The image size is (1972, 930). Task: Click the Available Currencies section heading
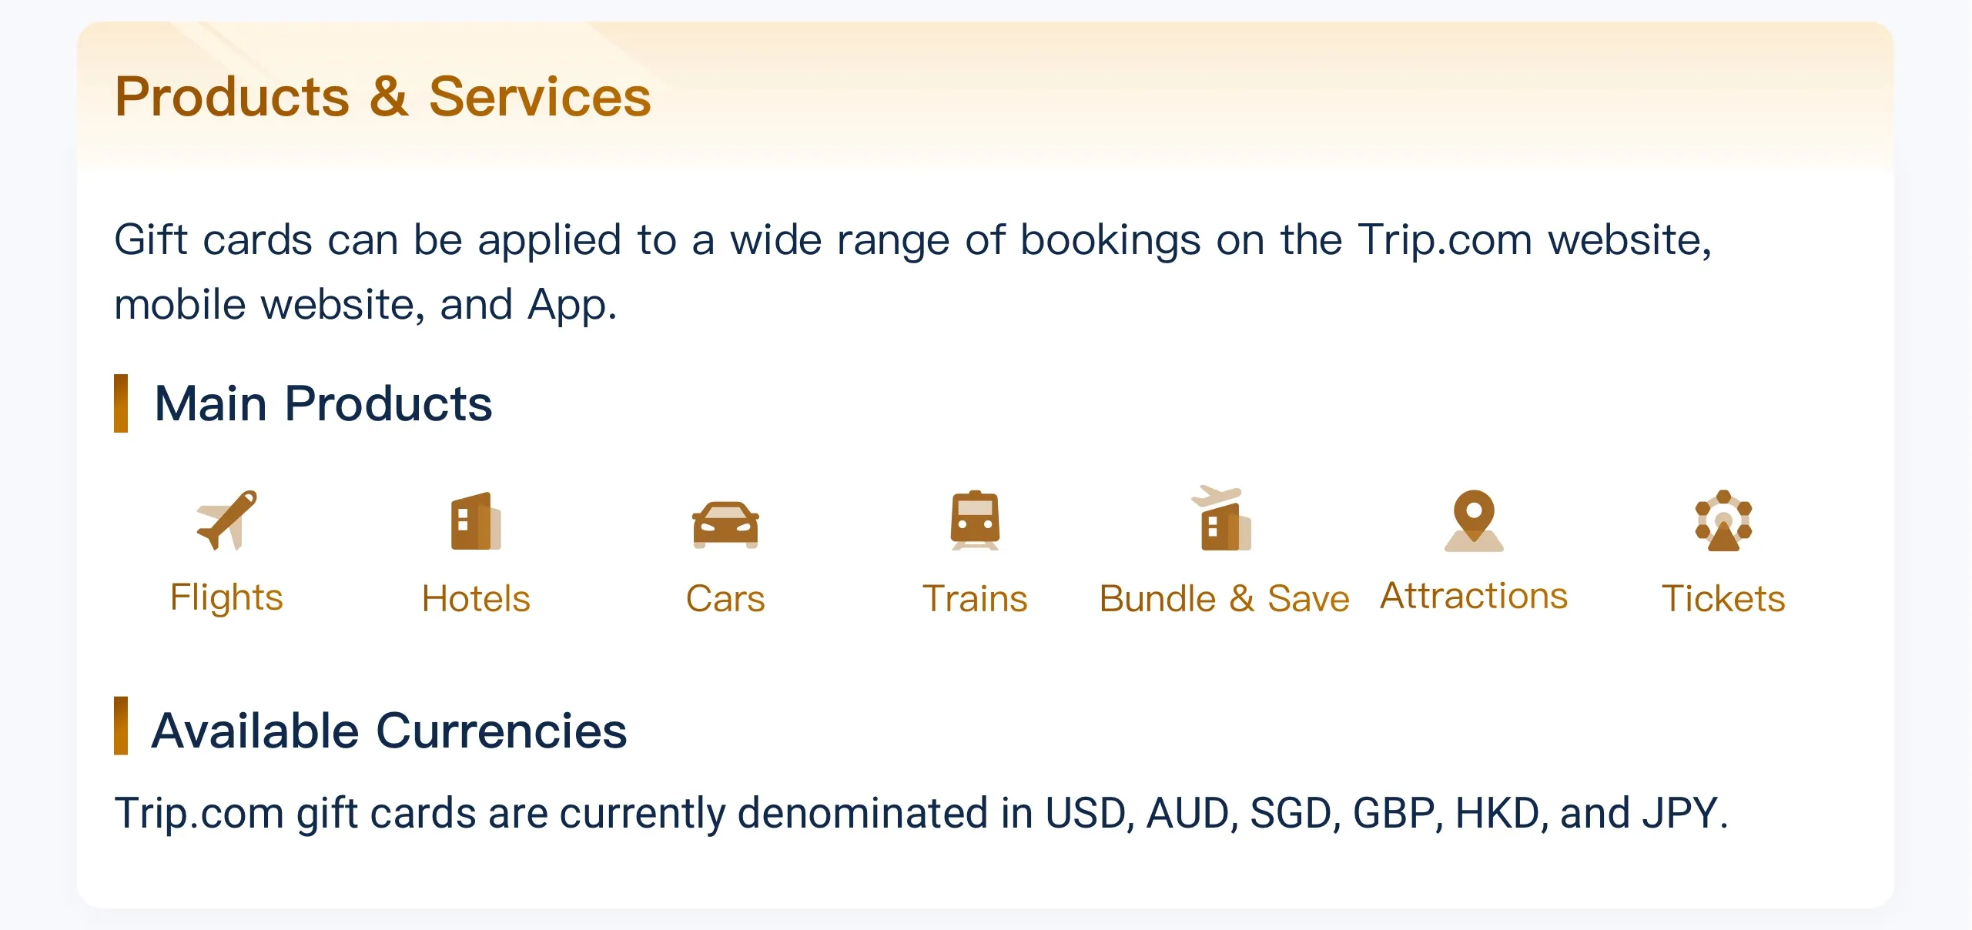389,730
